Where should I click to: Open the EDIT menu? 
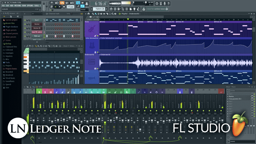pyautogui.click(x=8, y=6)
